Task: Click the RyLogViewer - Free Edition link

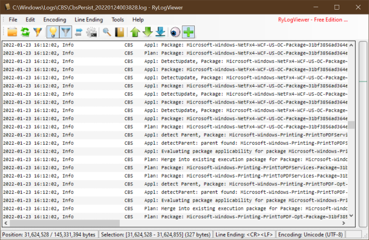Action: (x=313, y=20)
